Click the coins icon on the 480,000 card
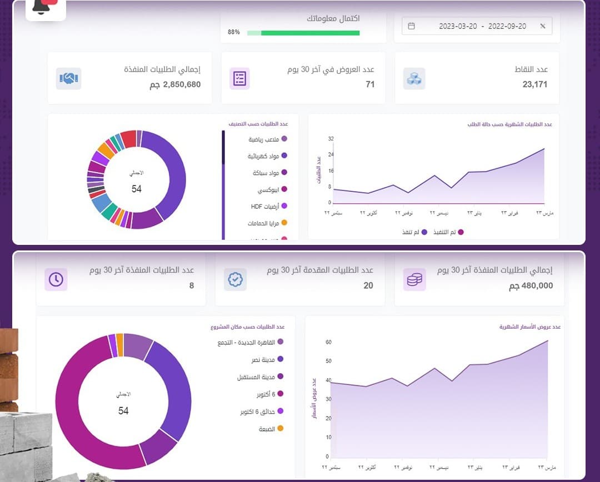The height and width of the screenshot is (482, 600). click(x=414, y=279)
